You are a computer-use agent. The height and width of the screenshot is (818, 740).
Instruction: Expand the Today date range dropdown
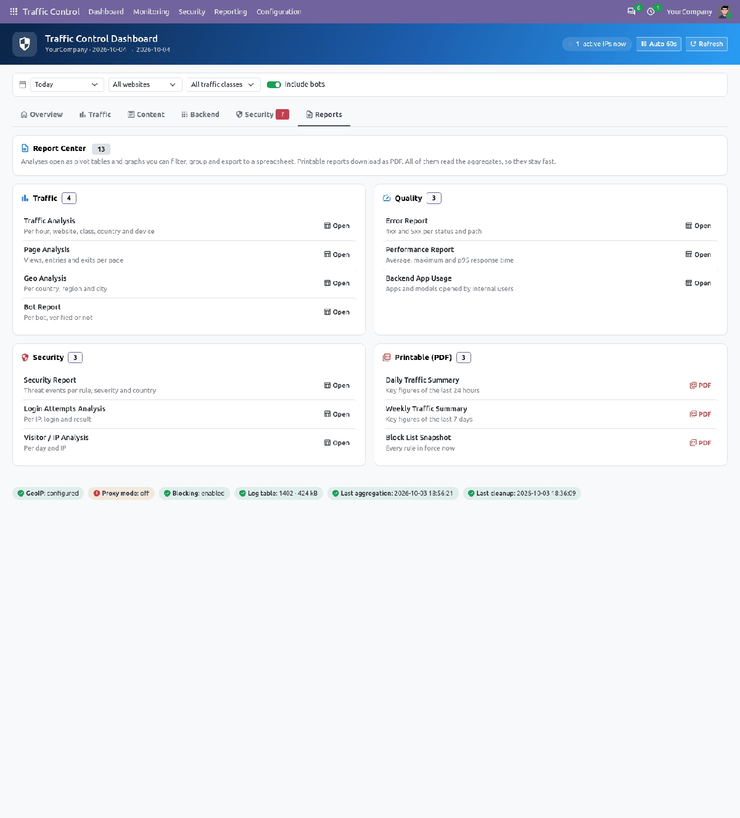point(67,84)
